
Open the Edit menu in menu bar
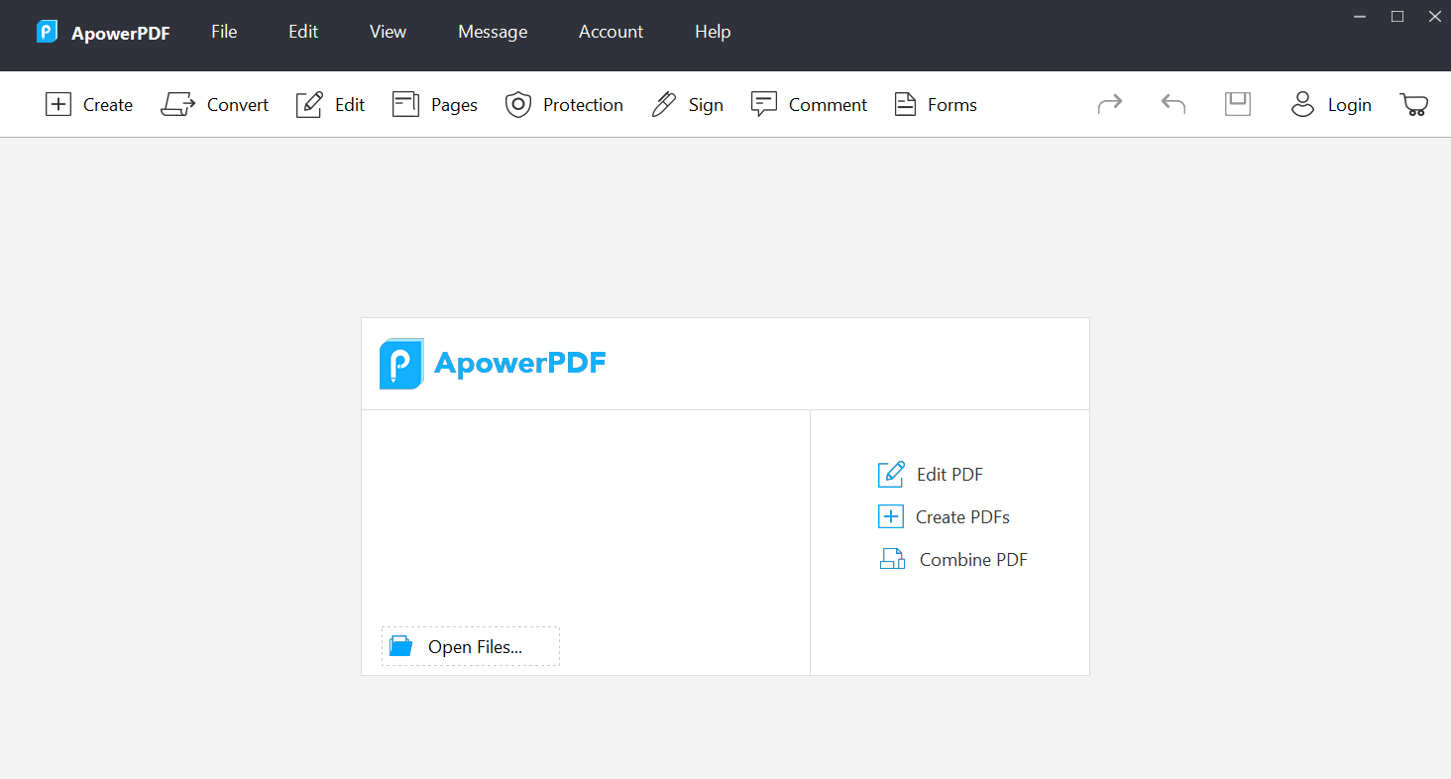[x=303, y=32]
